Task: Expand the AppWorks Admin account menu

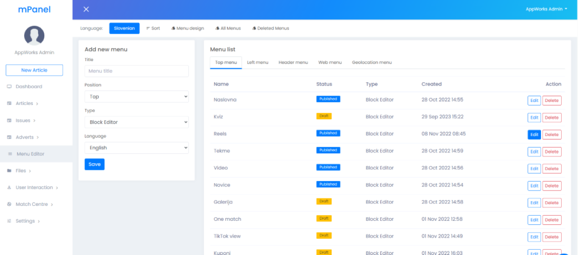Action: tap(546, 9)
